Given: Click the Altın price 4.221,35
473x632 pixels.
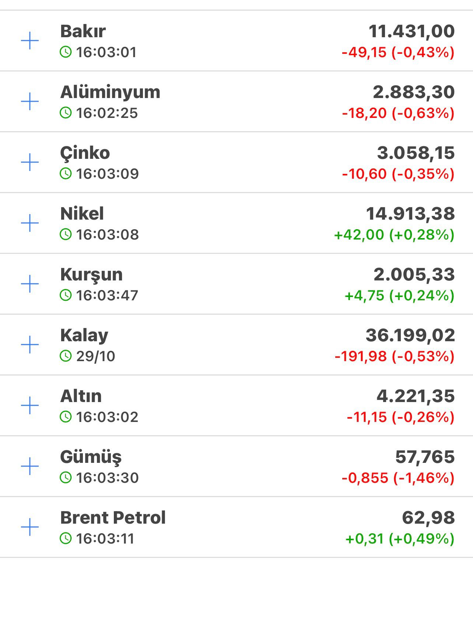Looking at the screenshot, I should point(415,396).
